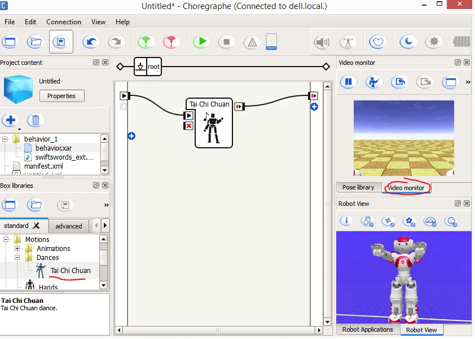Click the robot battery level indicator
The width and height of the screenshot is (475, 339).
[271, 42]
